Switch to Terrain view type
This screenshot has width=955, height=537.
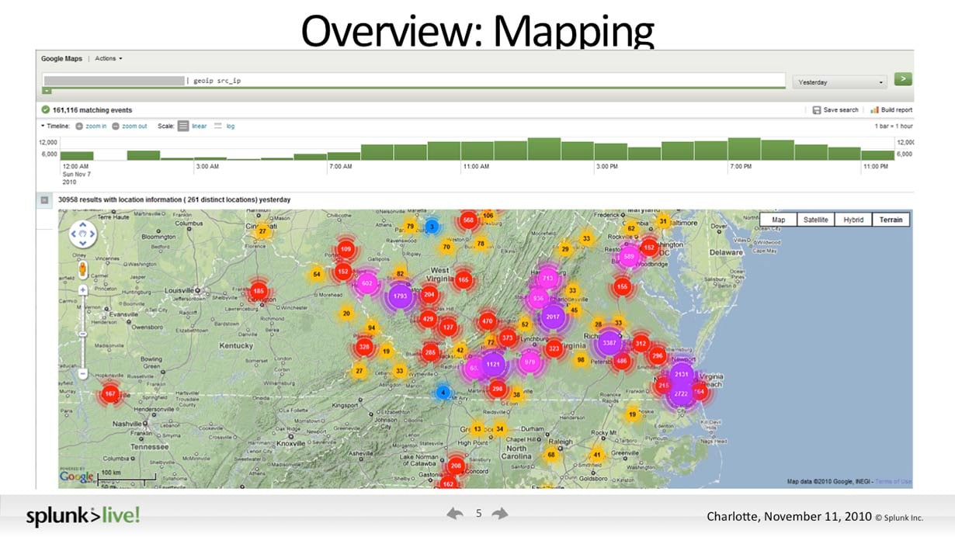point(891,220)
